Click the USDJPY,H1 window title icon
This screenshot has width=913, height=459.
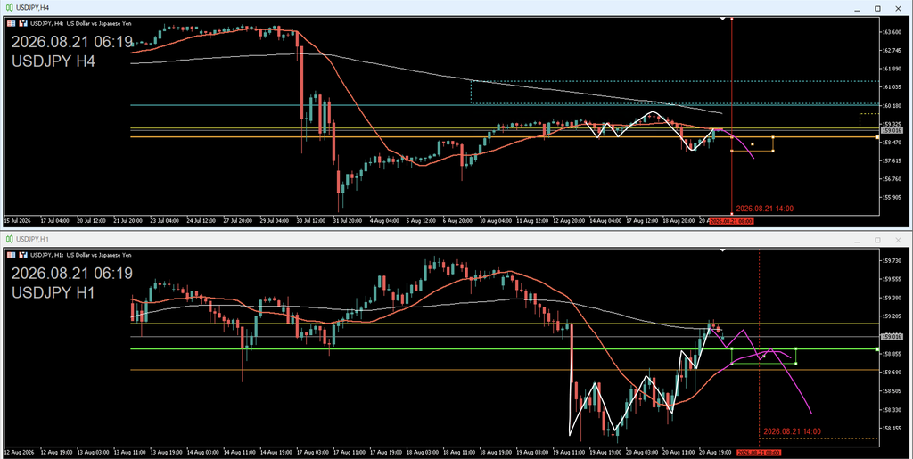(x=9, y=239)
